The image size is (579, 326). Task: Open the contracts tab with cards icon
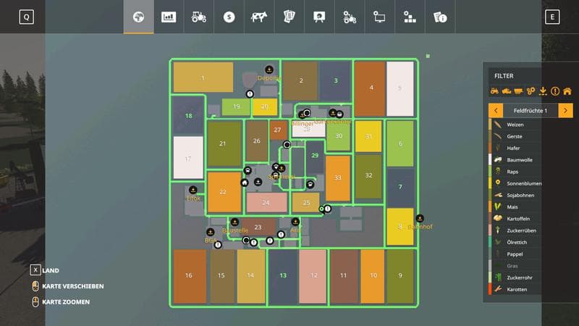(x=289, y=17)
